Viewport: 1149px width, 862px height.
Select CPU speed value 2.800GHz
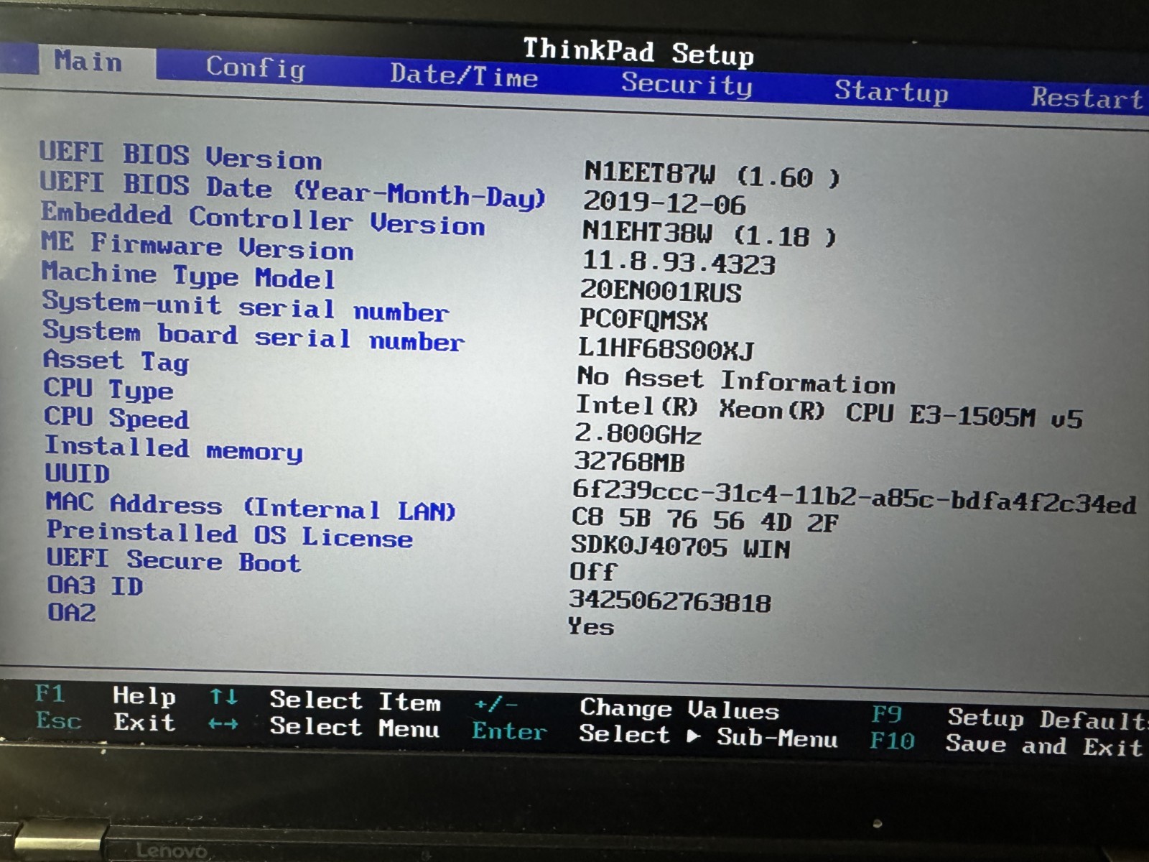click(x=638, y=435)
